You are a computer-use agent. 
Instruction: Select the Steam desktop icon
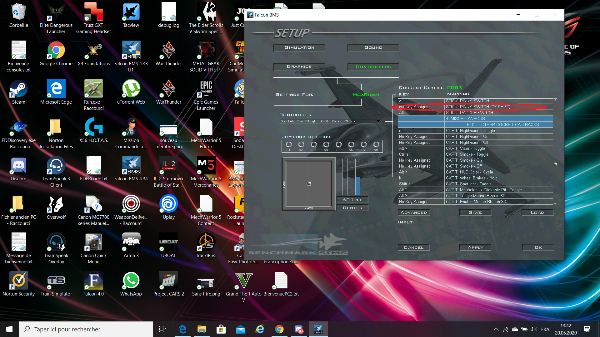click(x=18, y=92)
